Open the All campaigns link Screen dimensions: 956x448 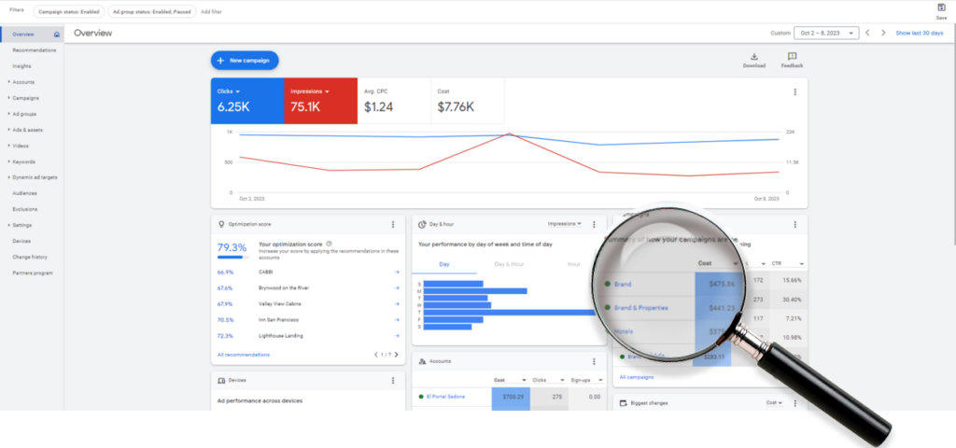pos(636,377)
